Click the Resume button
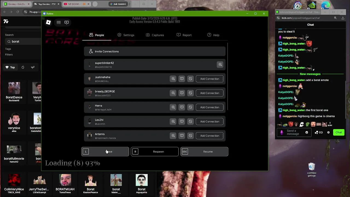Image resolution: width=350 pixels, height=197 pixels. pyautogui.click(x=204, y=152)
